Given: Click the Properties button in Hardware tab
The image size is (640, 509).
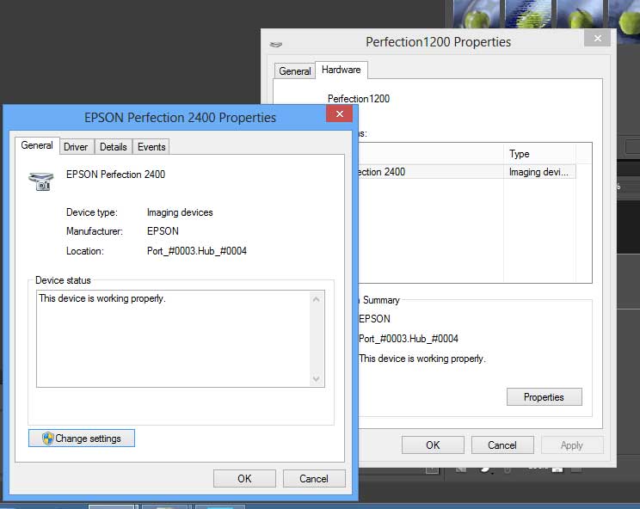Looking at the screenshot, I should point(544,397).
